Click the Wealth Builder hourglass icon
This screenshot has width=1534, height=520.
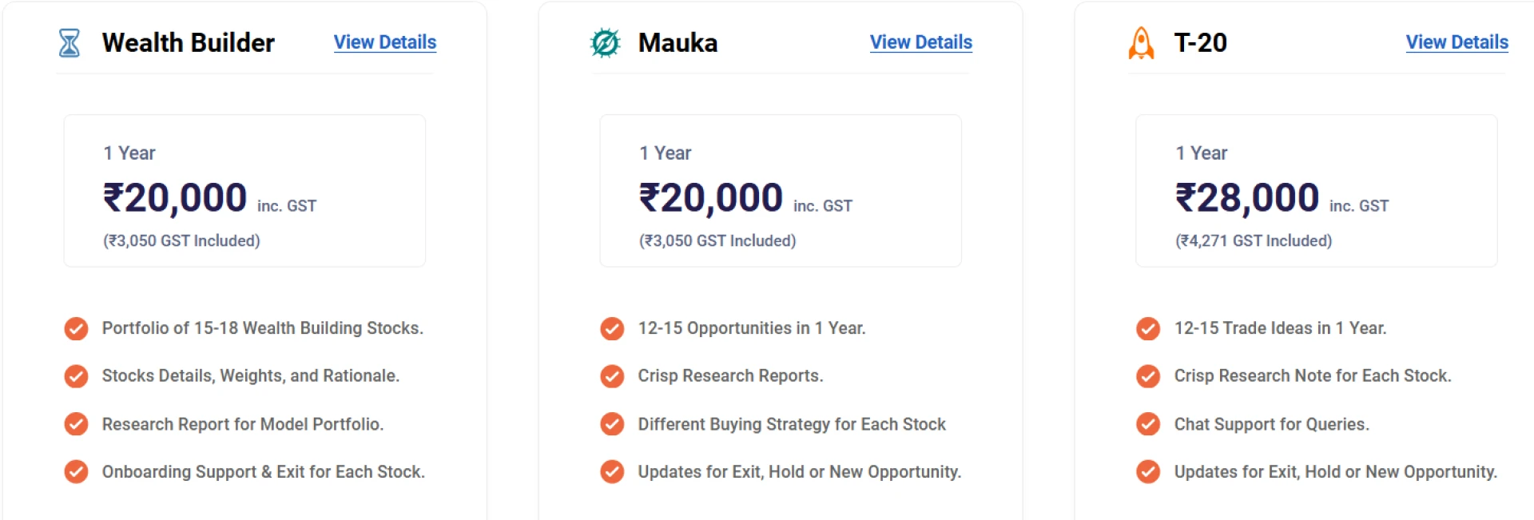[70, 43]
